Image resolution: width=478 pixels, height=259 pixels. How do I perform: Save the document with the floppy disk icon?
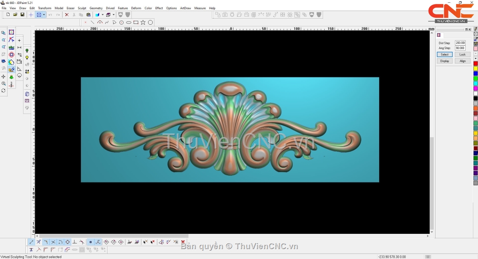coord(22,15)
